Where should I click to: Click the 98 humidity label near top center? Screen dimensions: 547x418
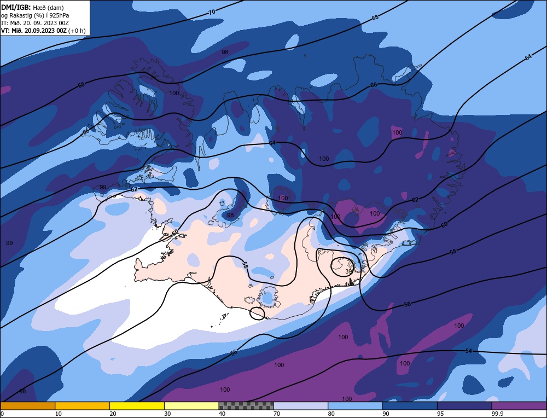tap(225, 52)
